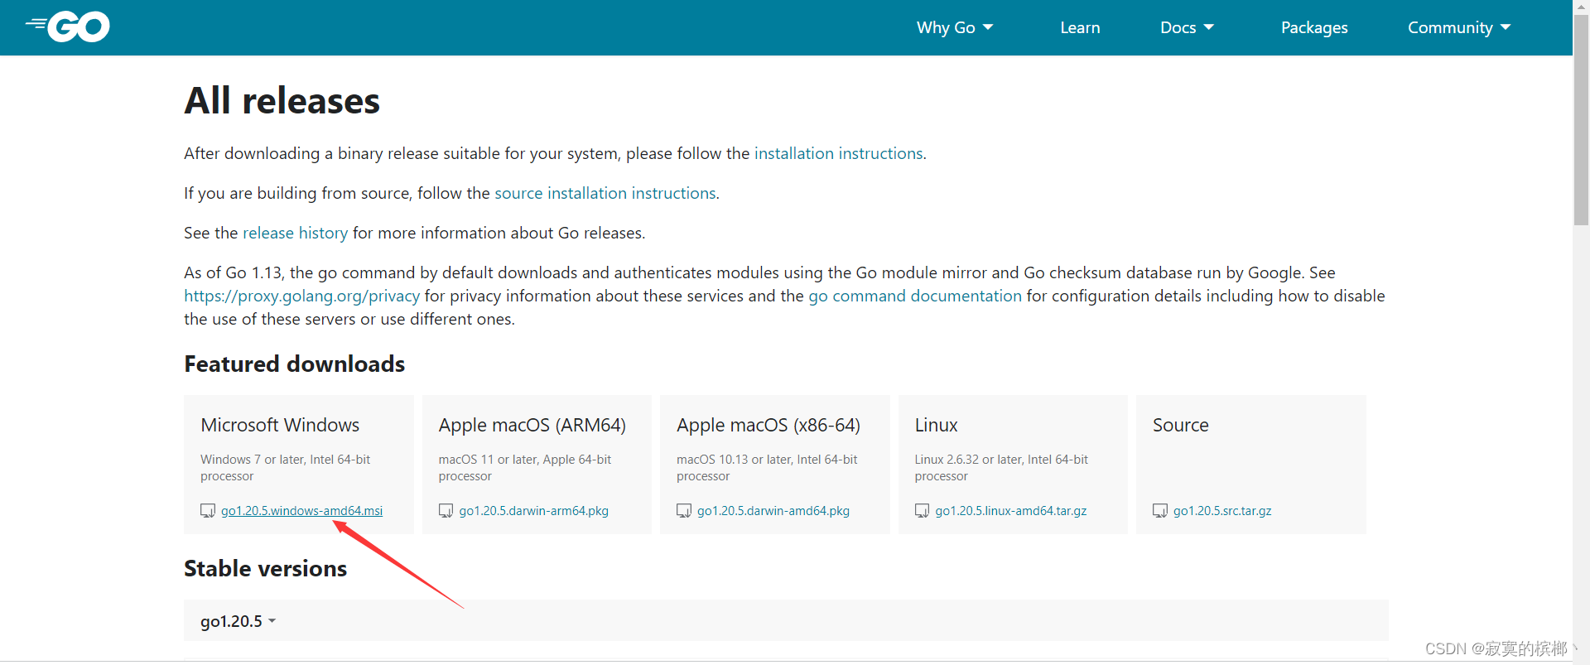Click the Featured downloads heading
This screenshot has width=1590, height=665.
coord(294,364)
